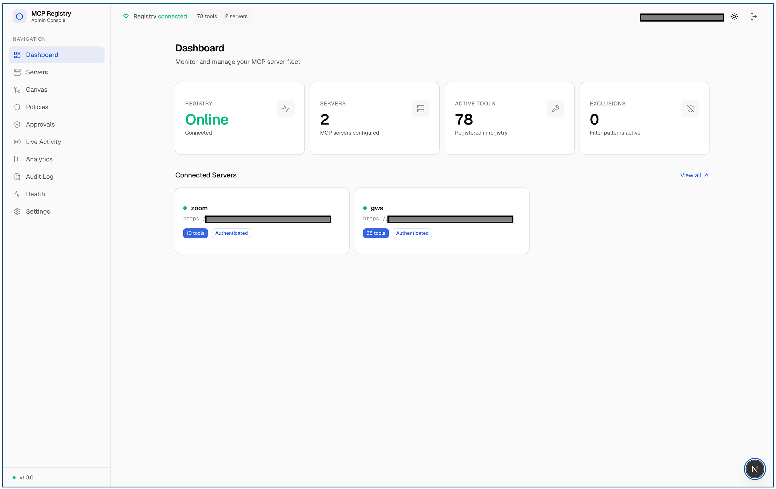Open the Health page label
Screen dimensions: 776x489
click(36, 194)
